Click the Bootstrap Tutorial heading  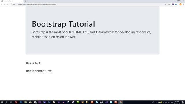point(63,24)
